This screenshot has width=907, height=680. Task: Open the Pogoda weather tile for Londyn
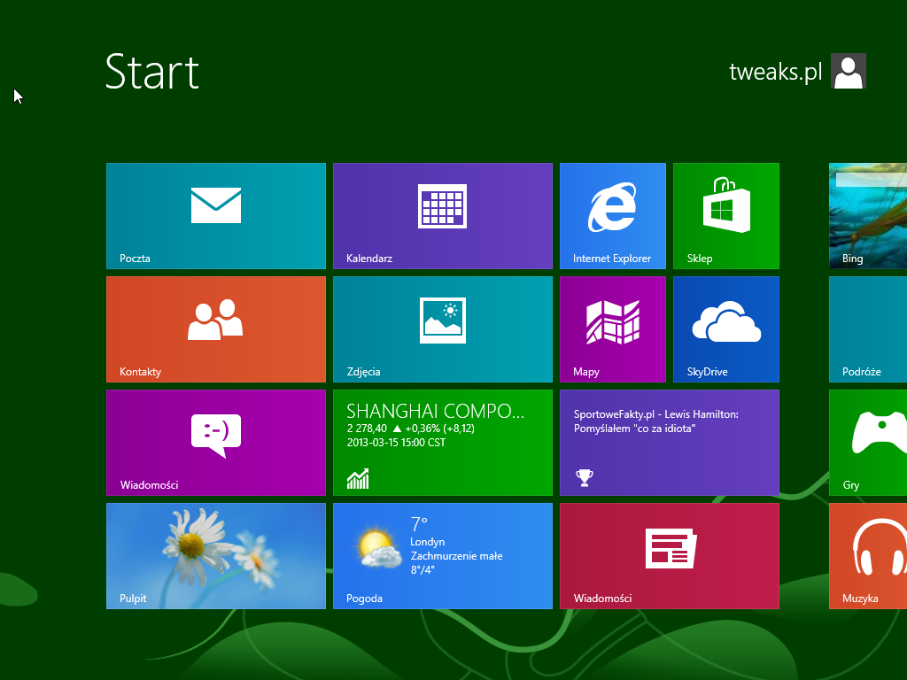click(x=442, y=555)
